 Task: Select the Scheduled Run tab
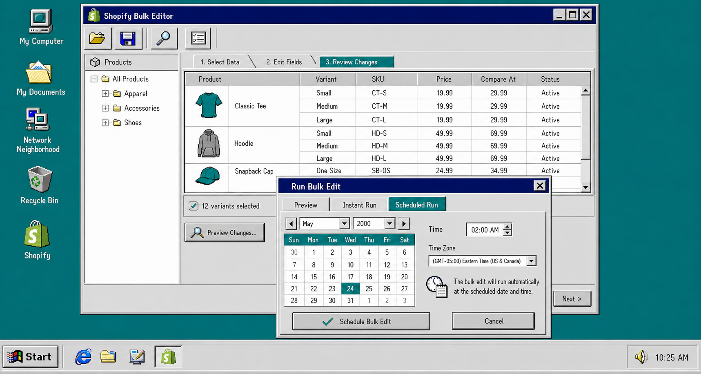[x=417, y=205]
